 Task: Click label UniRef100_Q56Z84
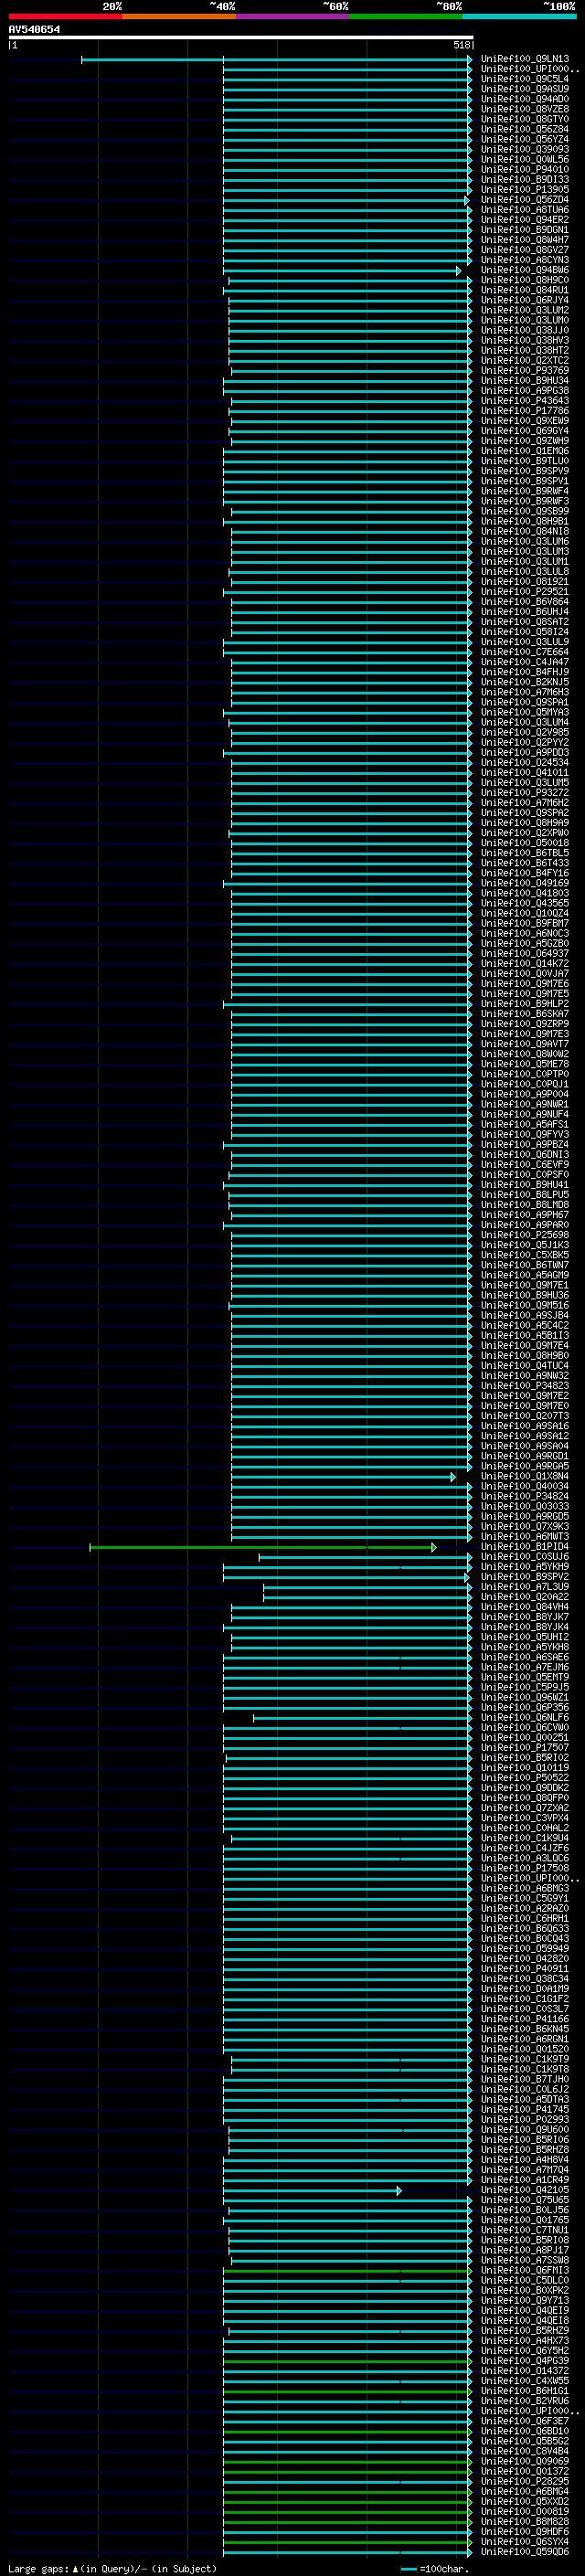pos(525,129)
